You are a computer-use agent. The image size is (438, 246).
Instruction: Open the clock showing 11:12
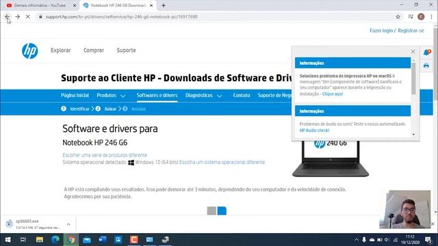point(411,240)
